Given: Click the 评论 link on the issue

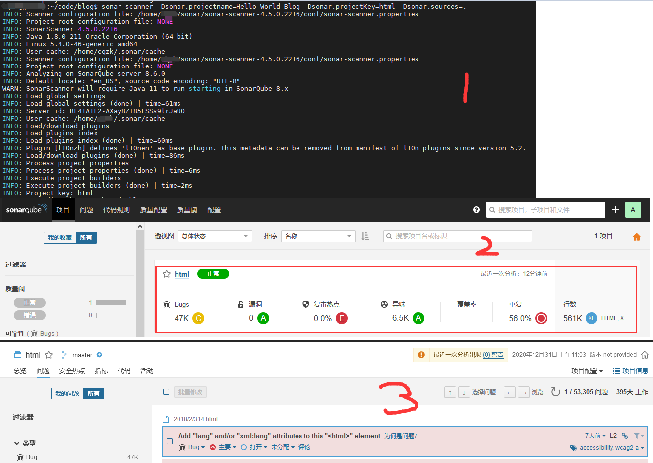Looking at the screenshot, I should (304, 447).
